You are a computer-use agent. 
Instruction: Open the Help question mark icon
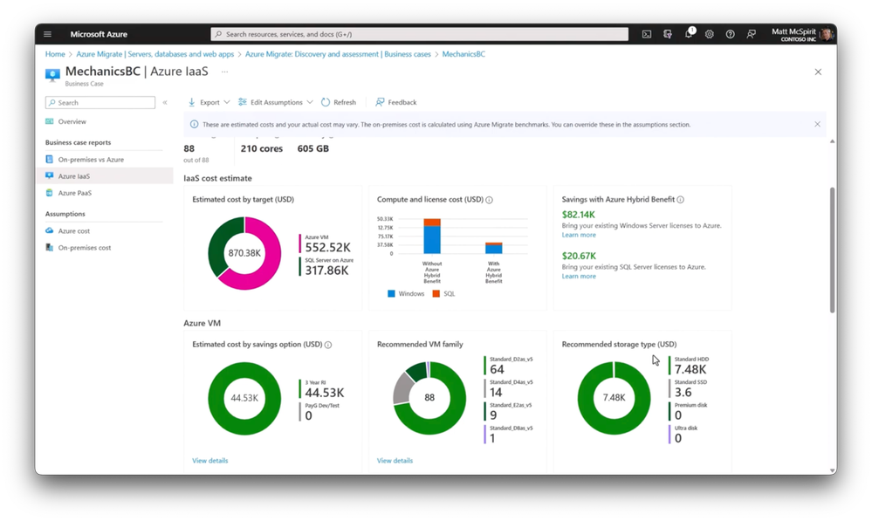tap(731, 35)
